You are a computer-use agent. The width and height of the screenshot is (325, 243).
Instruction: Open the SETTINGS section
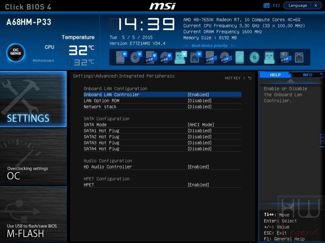click(x=33, y=99)
